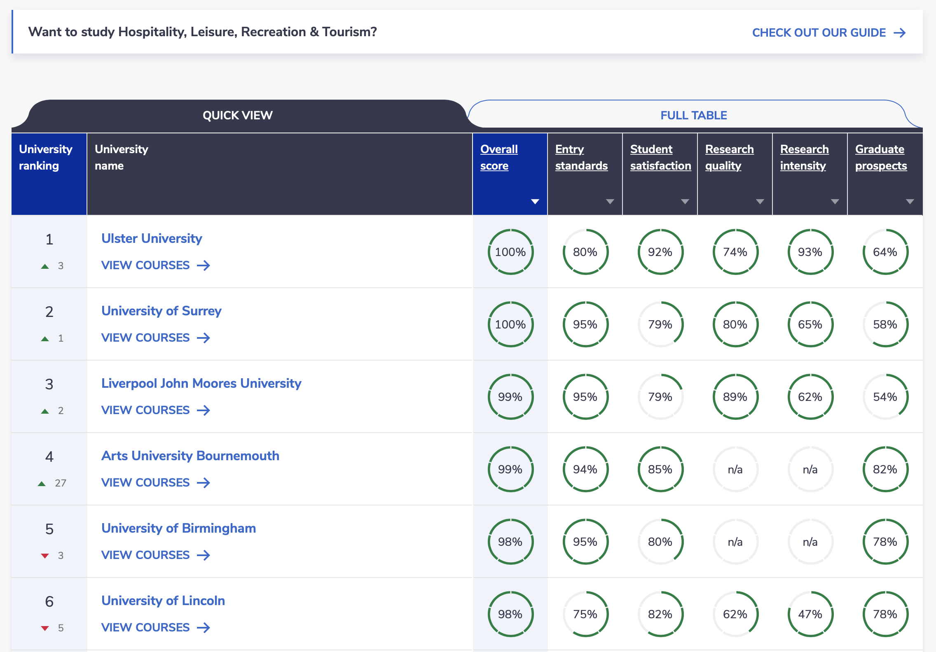Sort by Student satisfaction dropdown arrow

coord(685,202)
